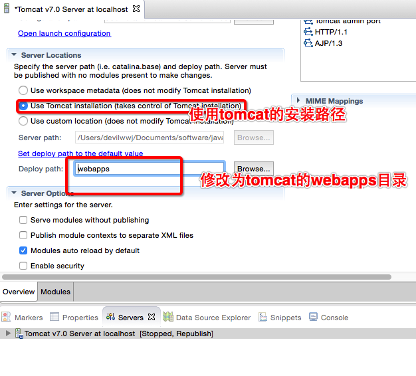Check Publish module contexts to separate XML files

coord(23,235)
